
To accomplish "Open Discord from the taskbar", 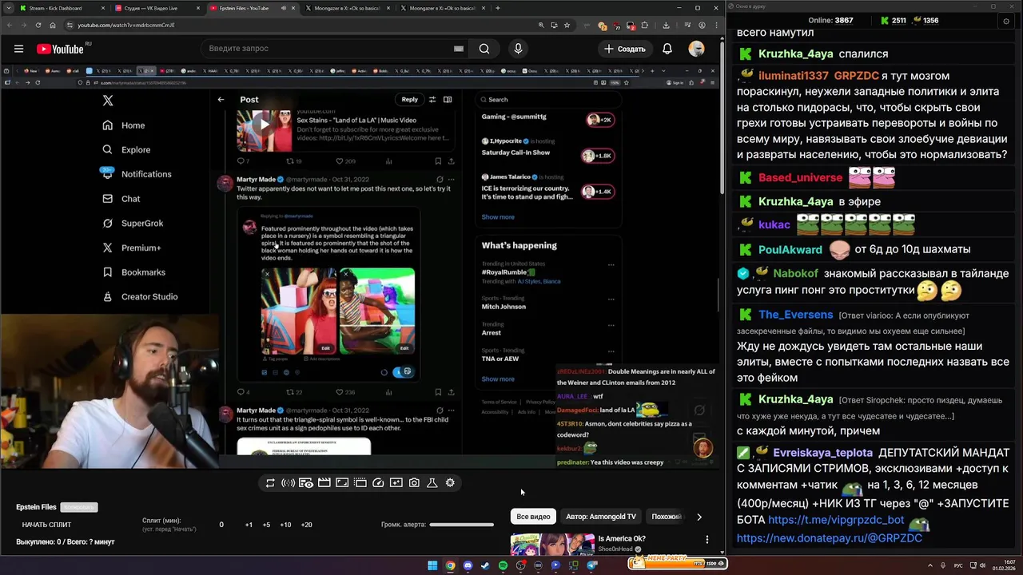I will point(468,565).
